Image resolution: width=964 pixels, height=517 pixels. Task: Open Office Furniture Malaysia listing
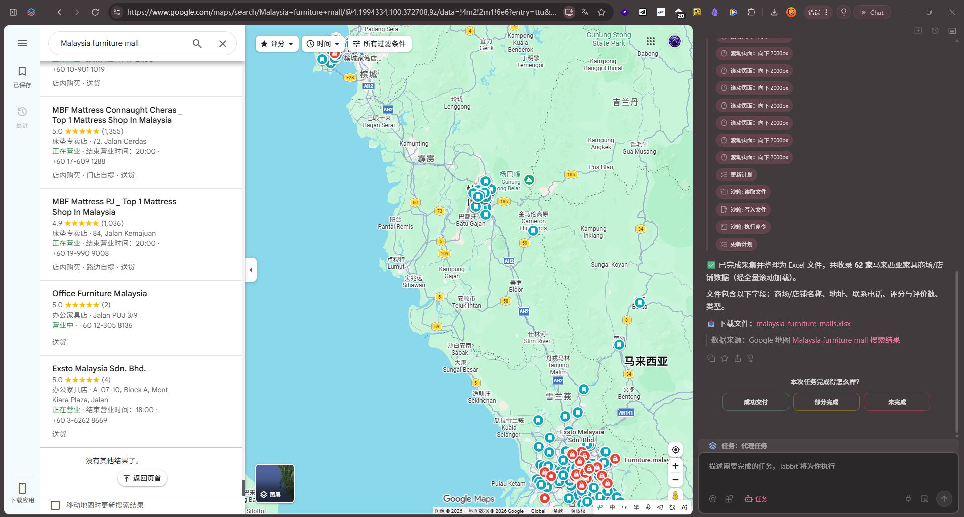pyautogui.click(x=99, y=293)
